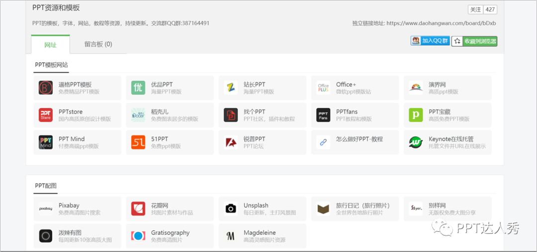Open the 51PPT orange icon
Screen dimensions: 537x252
[138, 142]
